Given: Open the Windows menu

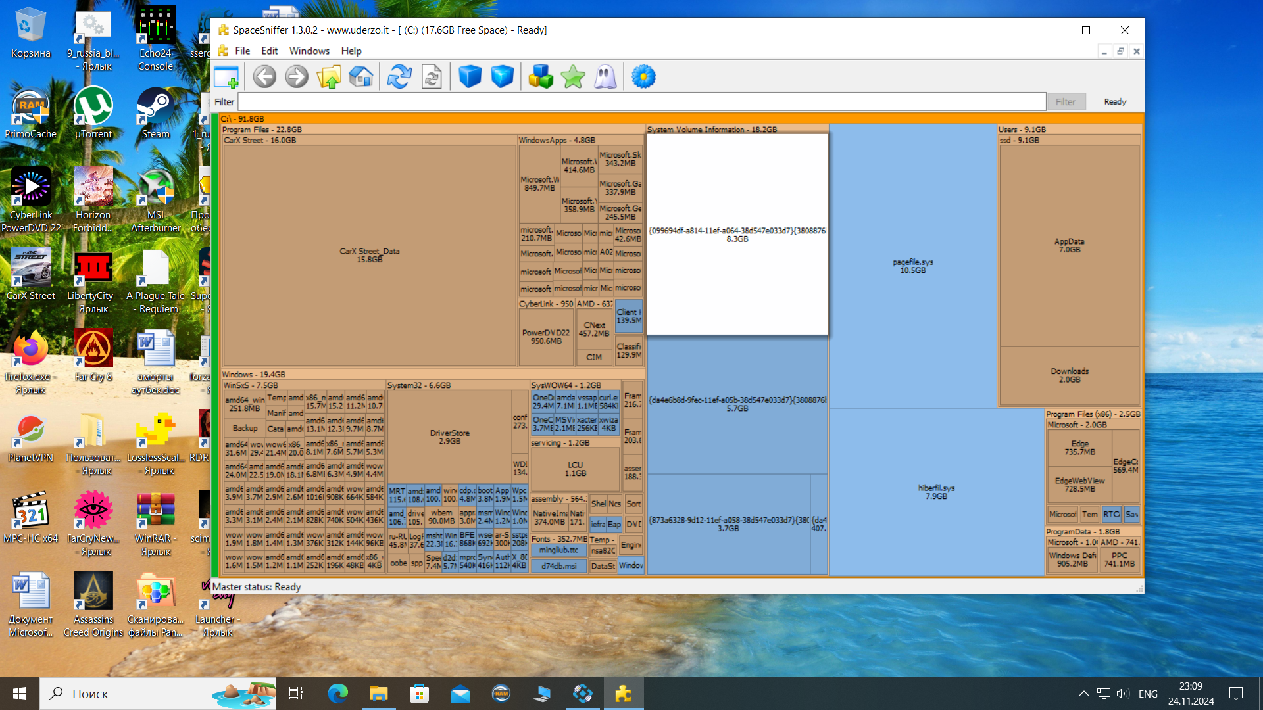Looking at the screenshot, I should point(309,51).
